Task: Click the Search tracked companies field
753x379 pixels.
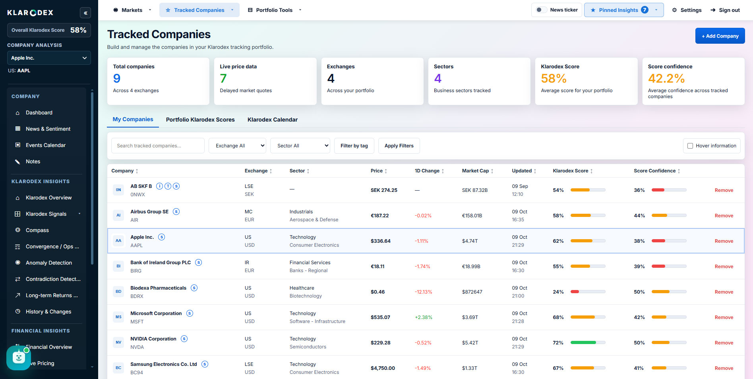Action: 158,146
